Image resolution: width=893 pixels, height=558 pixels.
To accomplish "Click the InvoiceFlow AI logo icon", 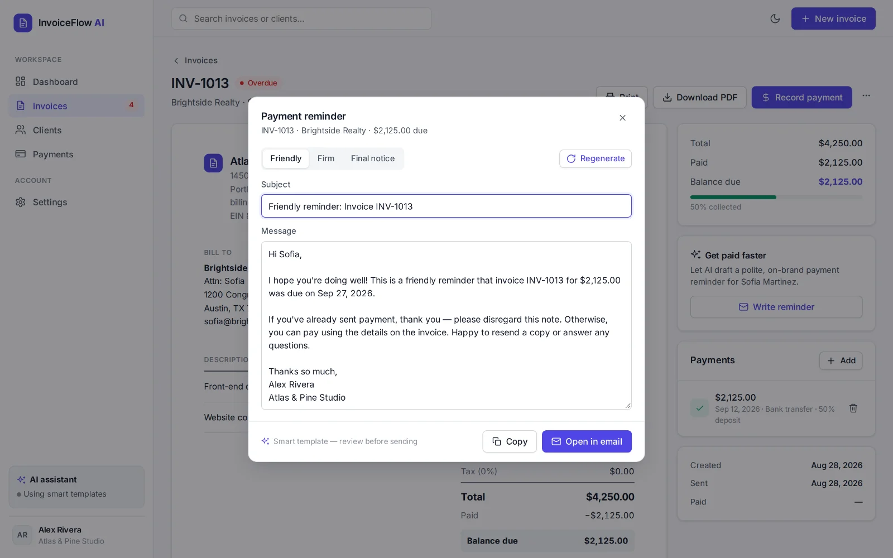I will pos(23,23).
